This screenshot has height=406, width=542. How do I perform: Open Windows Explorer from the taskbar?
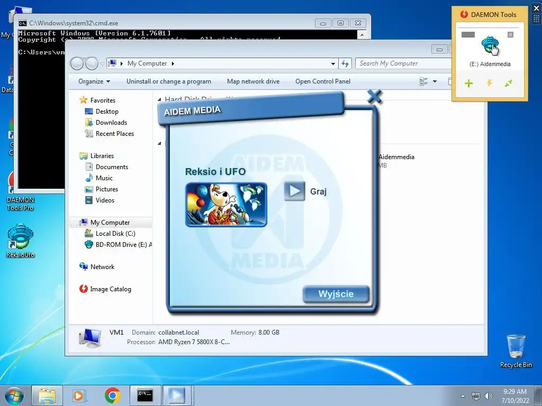tap(47, 395)
